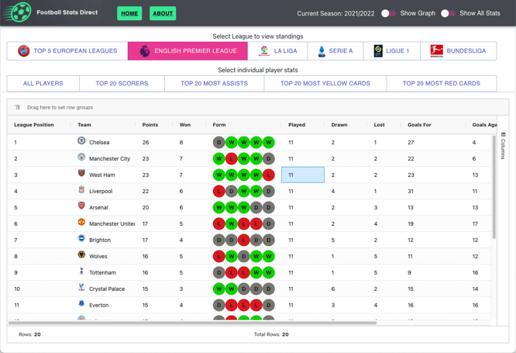516x353 pixels.
Task: Switch to the Ligue 1 tab
Action: coord(391,50)
